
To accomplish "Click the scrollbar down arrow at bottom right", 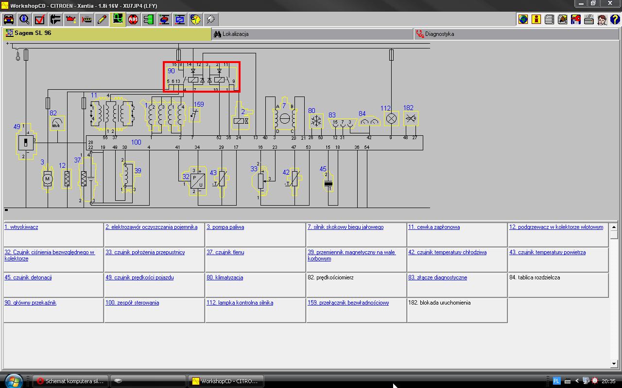I will [614, 364].
